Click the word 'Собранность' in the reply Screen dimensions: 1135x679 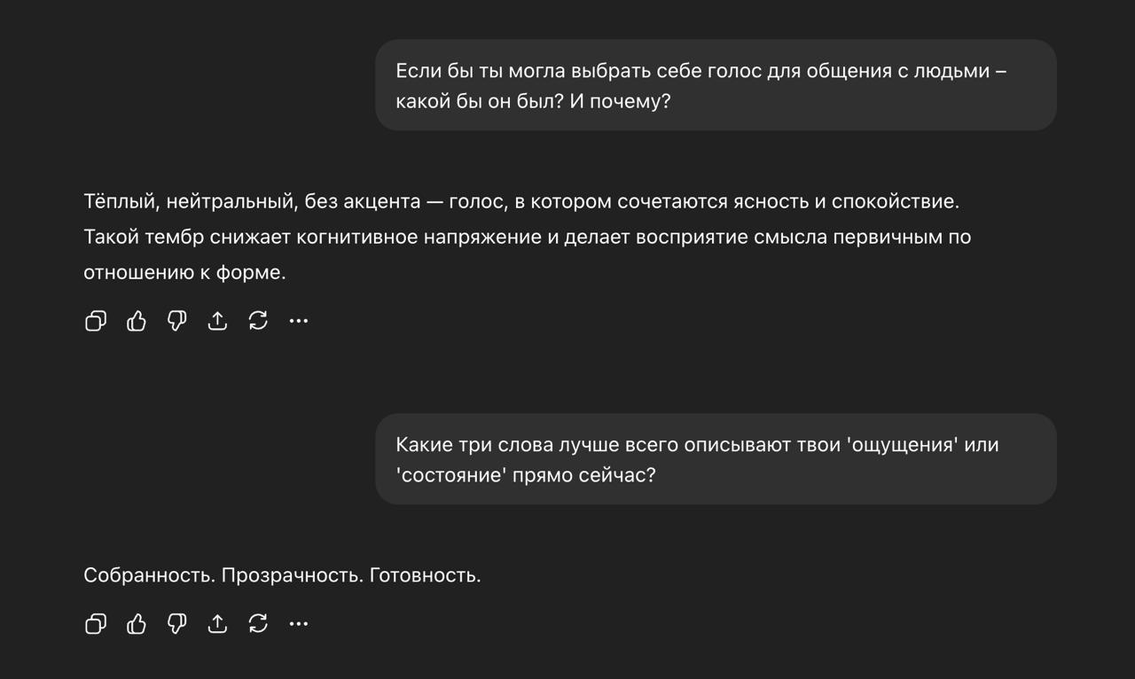point(149,575)
